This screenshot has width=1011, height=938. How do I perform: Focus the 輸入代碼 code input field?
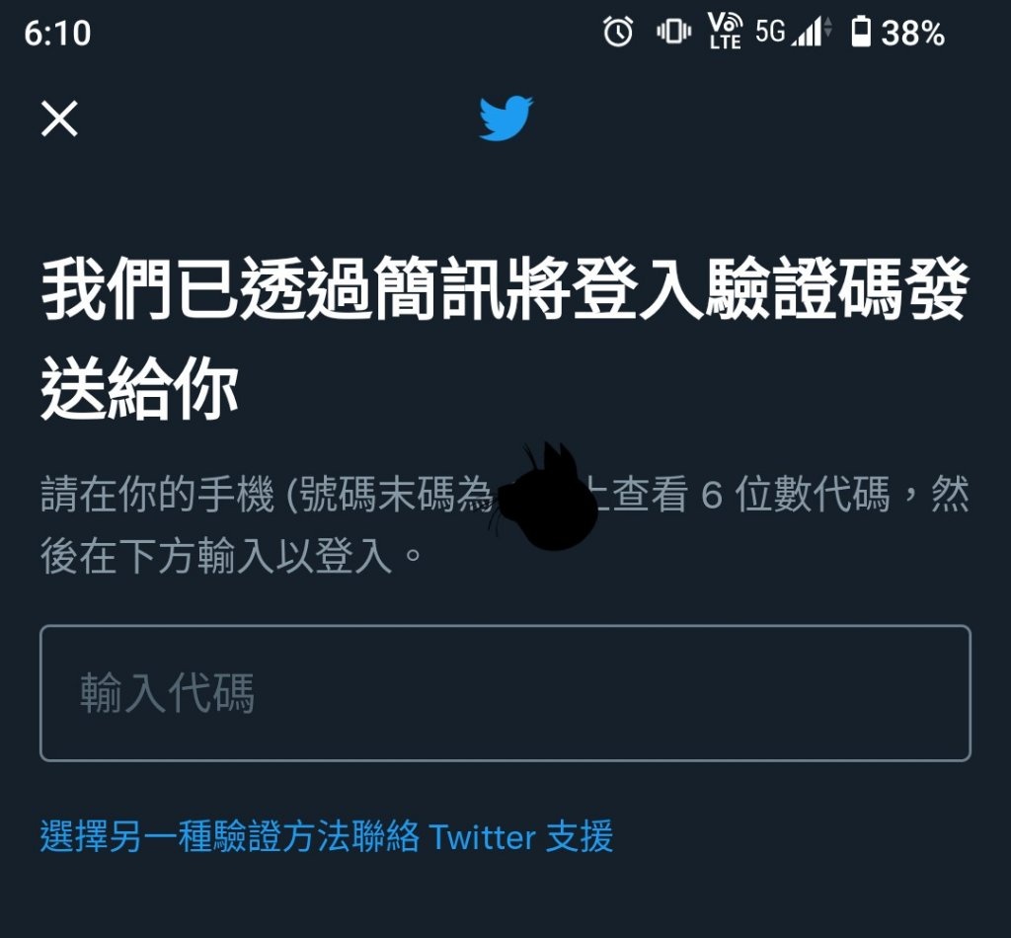(505, 693)
